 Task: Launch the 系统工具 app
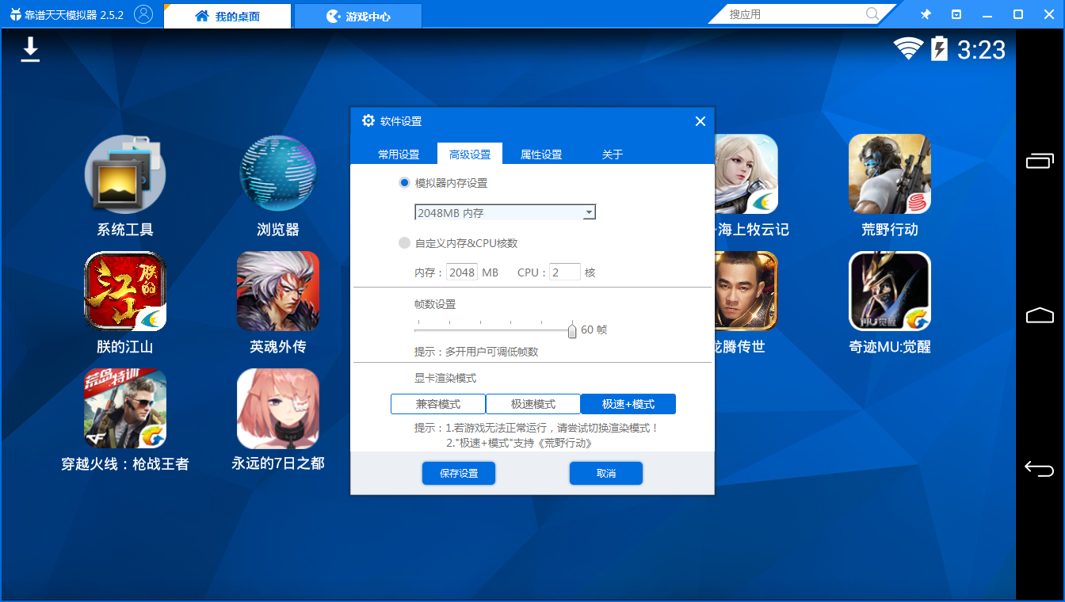125,186
